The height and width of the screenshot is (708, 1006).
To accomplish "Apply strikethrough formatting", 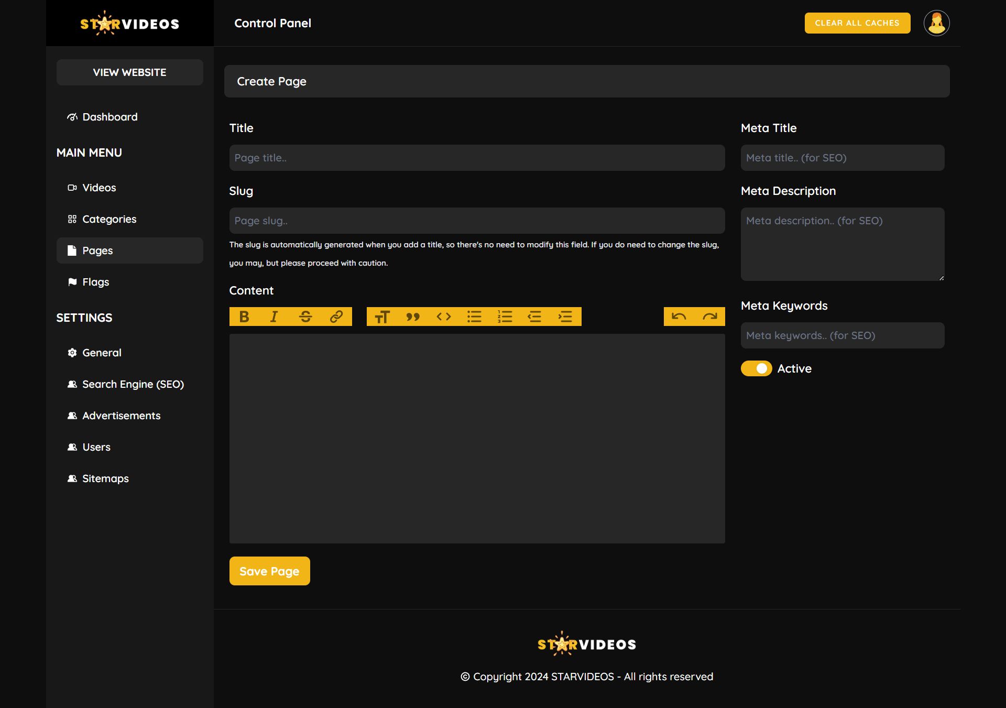I will pos(305,317).
